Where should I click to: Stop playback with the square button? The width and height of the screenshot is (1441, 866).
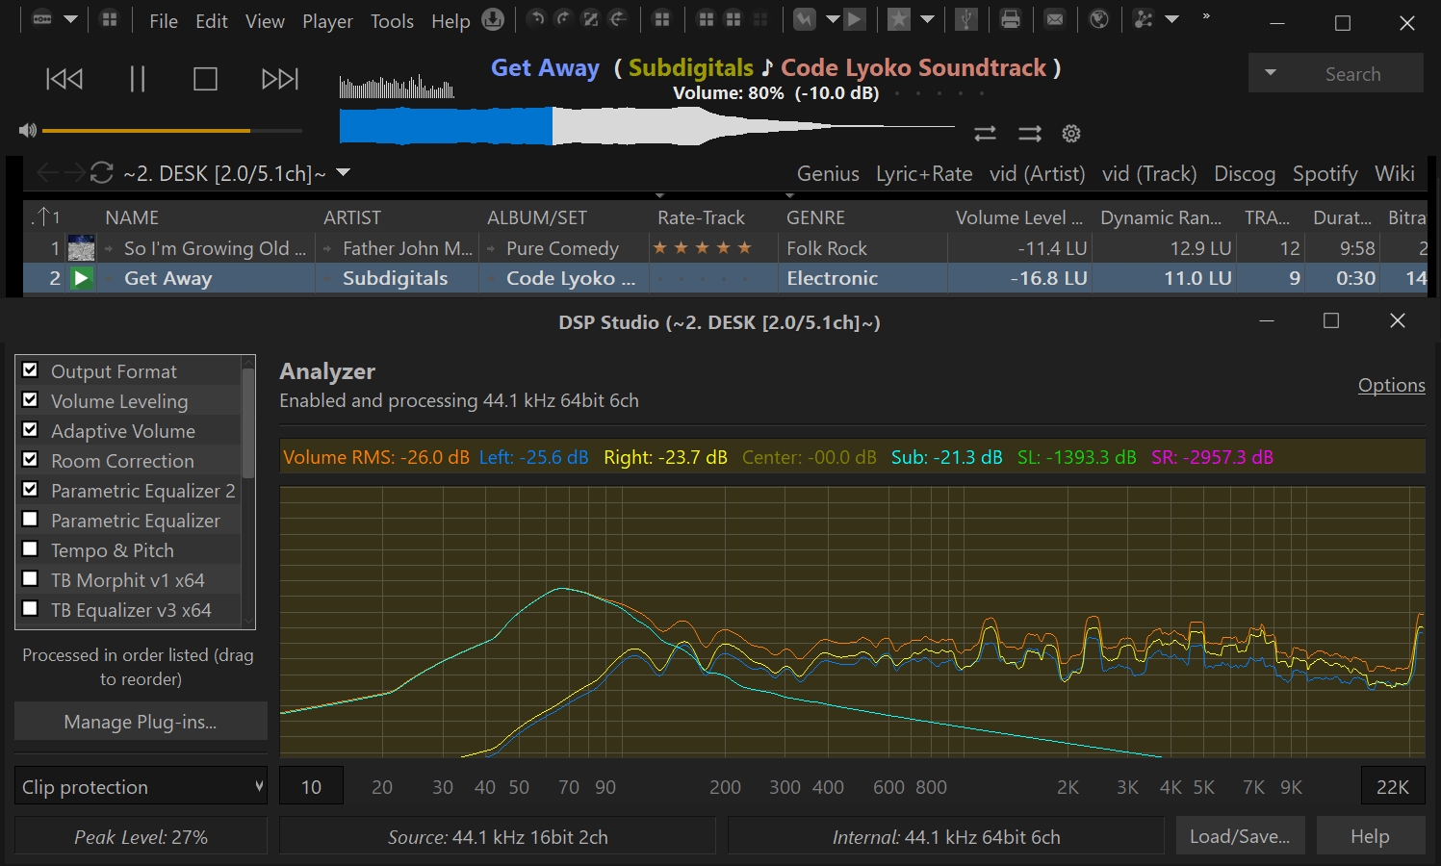(205, 79)
